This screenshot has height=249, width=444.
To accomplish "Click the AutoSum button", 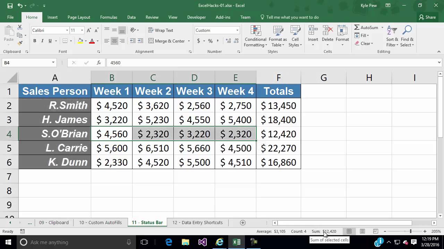I will tap(366, 27).
